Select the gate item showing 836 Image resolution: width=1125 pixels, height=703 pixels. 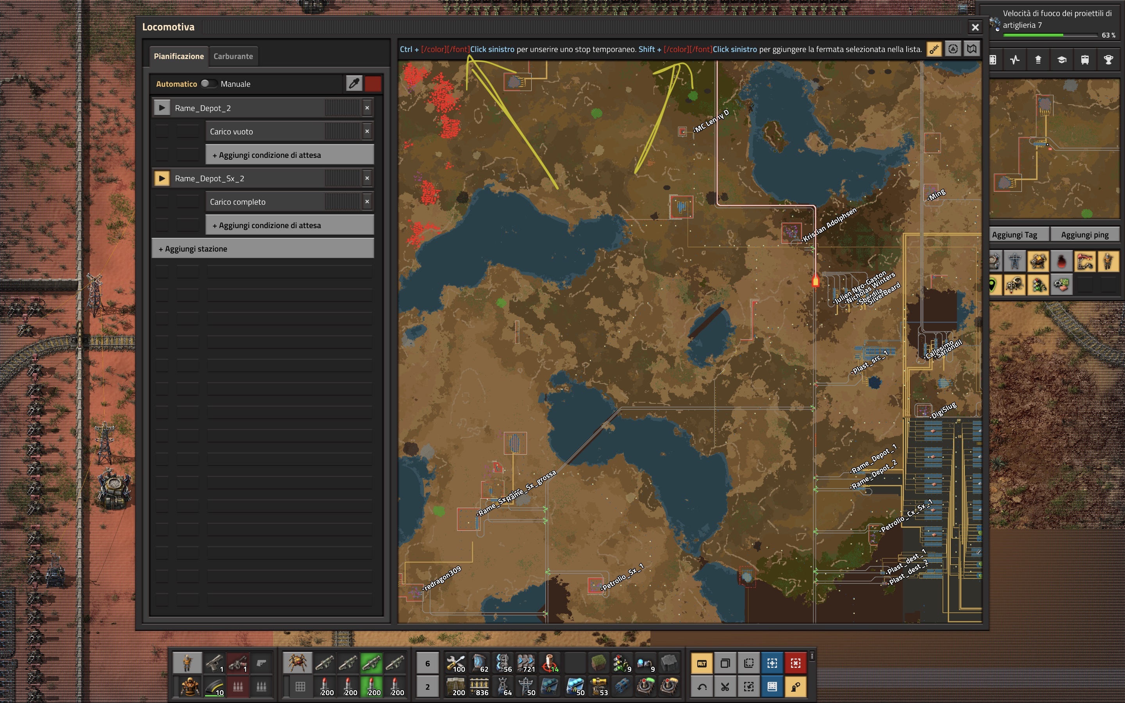pos(479,686)
